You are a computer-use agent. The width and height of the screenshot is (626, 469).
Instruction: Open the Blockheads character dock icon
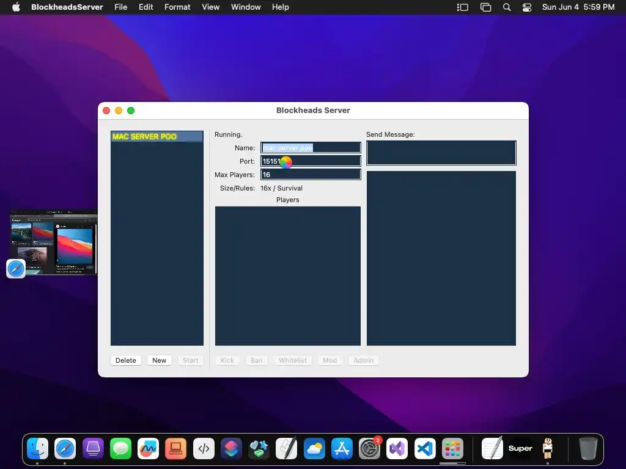point(548,449)
